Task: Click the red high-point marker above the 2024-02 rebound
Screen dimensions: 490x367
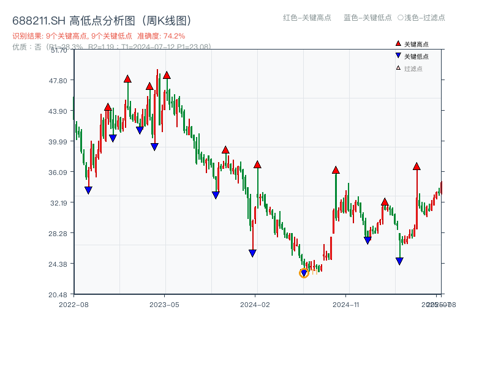Action: click(257, 165)
